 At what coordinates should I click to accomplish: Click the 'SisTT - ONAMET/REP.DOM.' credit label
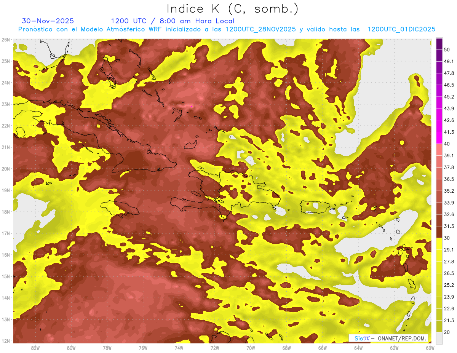click(x=388, y=338)
